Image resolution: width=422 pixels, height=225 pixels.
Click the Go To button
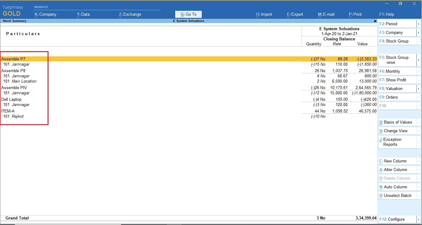188,14
